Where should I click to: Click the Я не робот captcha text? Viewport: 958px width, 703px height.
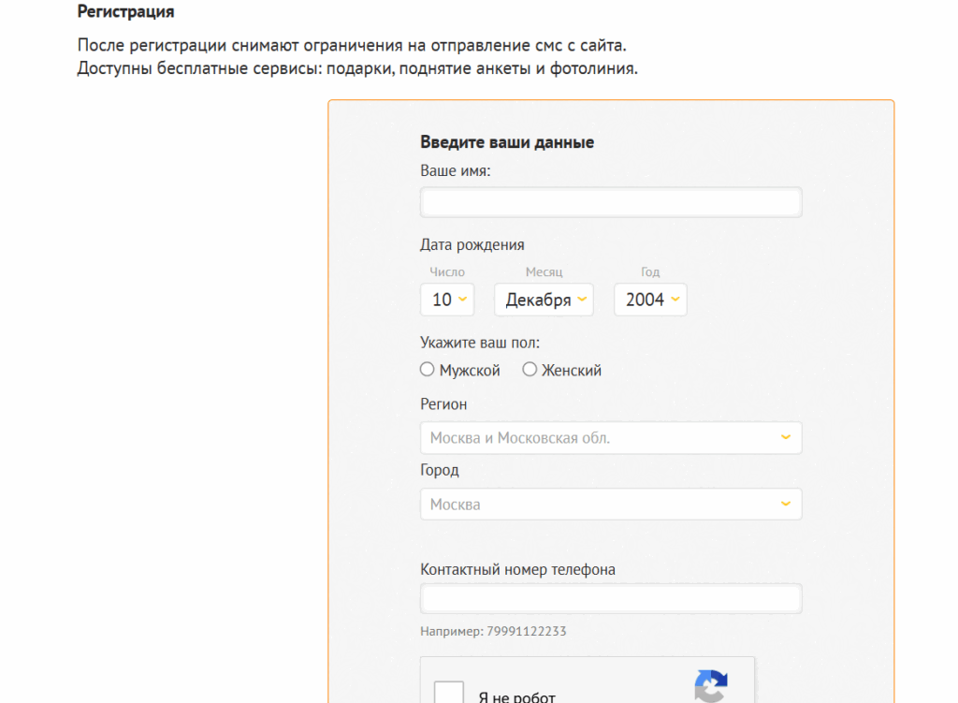[x=516, y=696]
